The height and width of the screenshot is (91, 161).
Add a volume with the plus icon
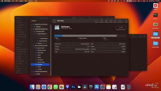click(x=96, y=20)
